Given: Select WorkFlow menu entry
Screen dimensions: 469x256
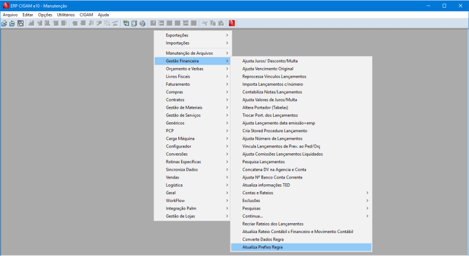Looking at the screenshot, I should click(x=192, y=201).
